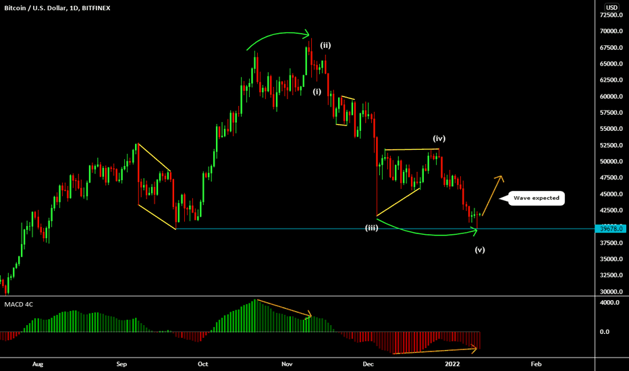Click the Oct label on time axis
This screenshot has height=371, width=629.
(x=203, y=364)
